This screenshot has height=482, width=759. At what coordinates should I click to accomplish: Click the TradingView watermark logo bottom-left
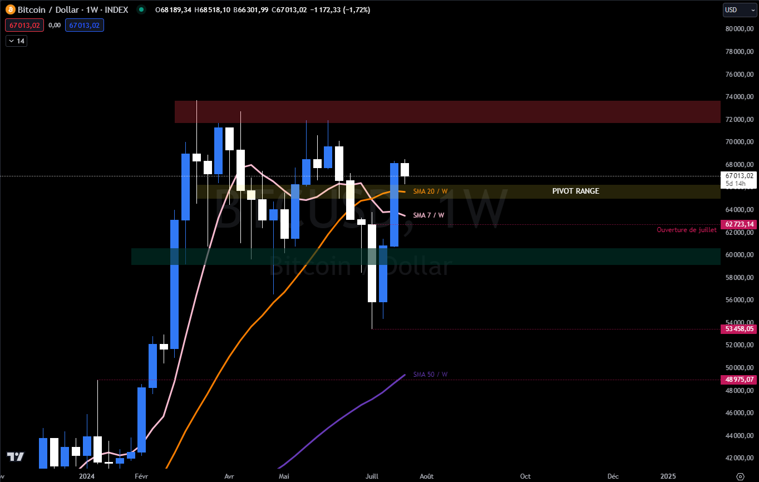(15, 458)
